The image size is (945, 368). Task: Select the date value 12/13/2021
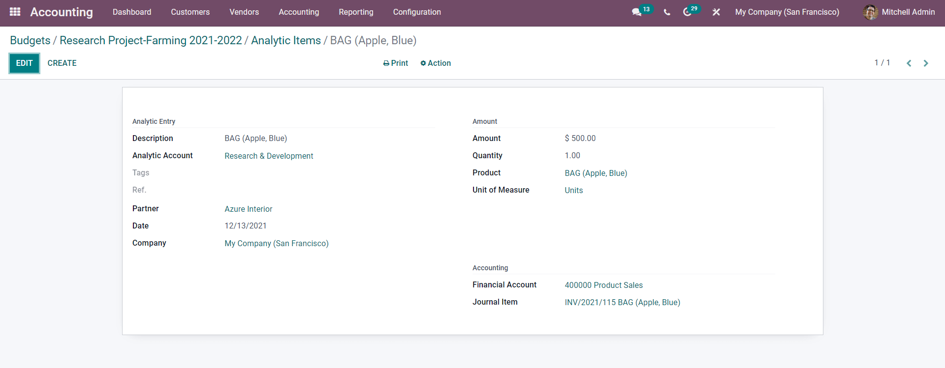pos(246,226)
